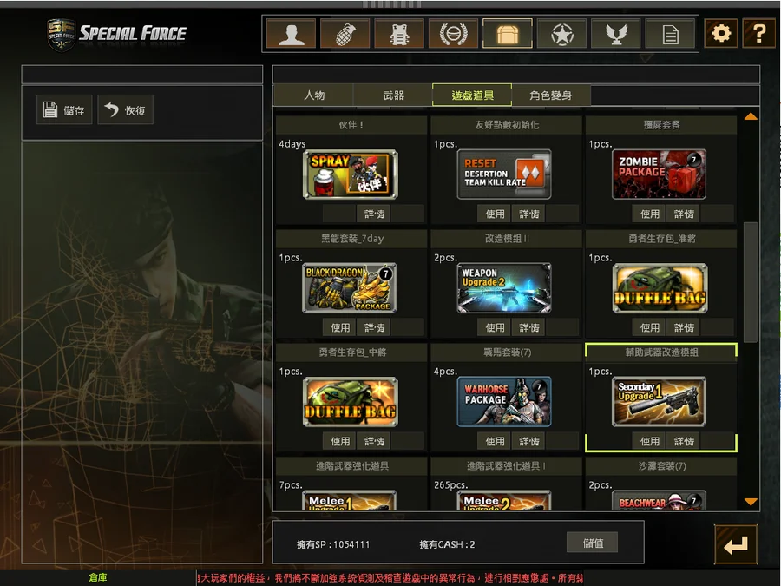This screenshot has height=586, width=781.
Task: Open the star emblem icon in top bar
Action: (x=561, y=34)
